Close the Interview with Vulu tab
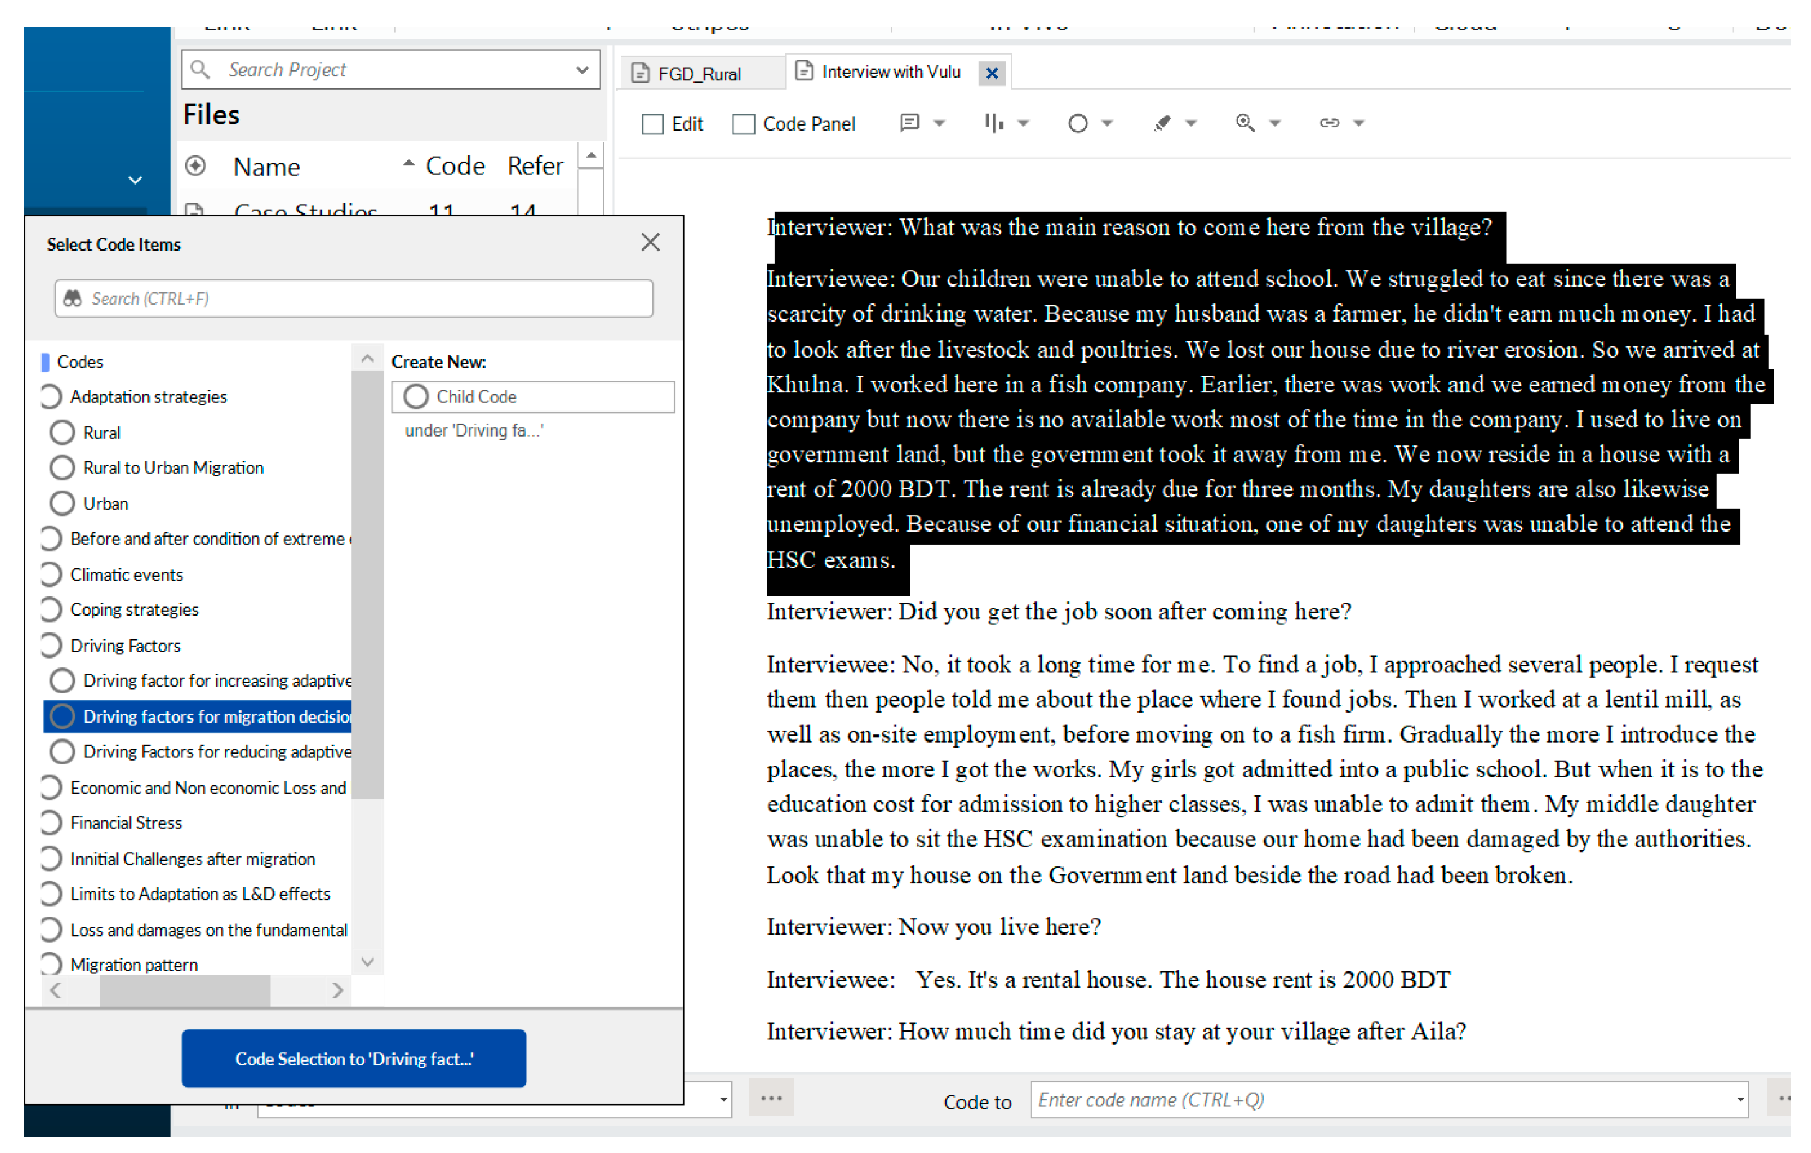Image resolution: width=1811 pixels, height=1153 pixels. [x=992, y=74]
